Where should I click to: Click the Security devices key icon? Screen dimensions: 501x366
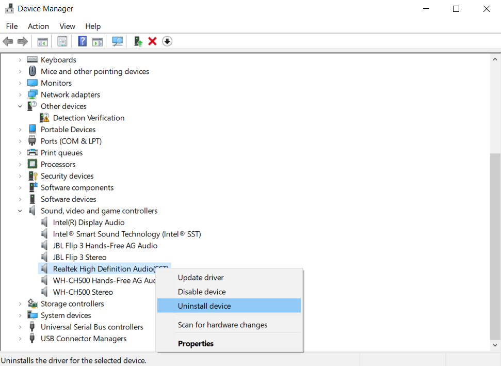tap(33, 176)
